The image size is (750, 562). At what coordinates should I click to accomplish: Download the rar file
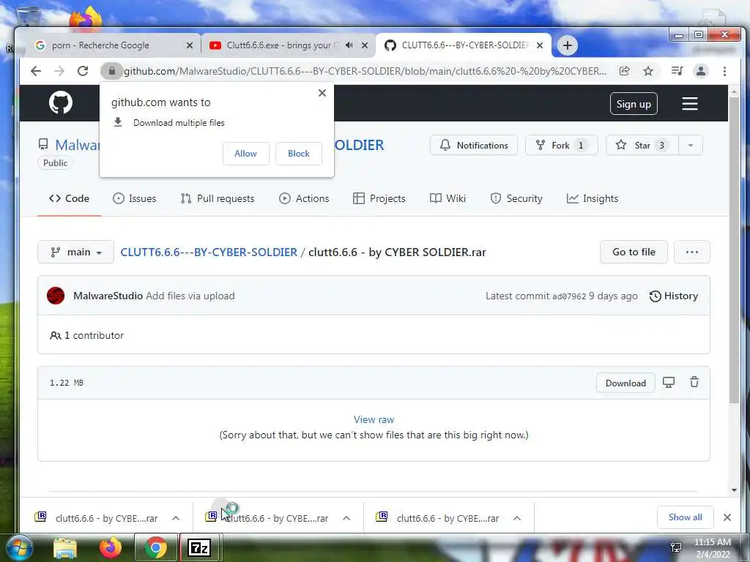(625, 383)
